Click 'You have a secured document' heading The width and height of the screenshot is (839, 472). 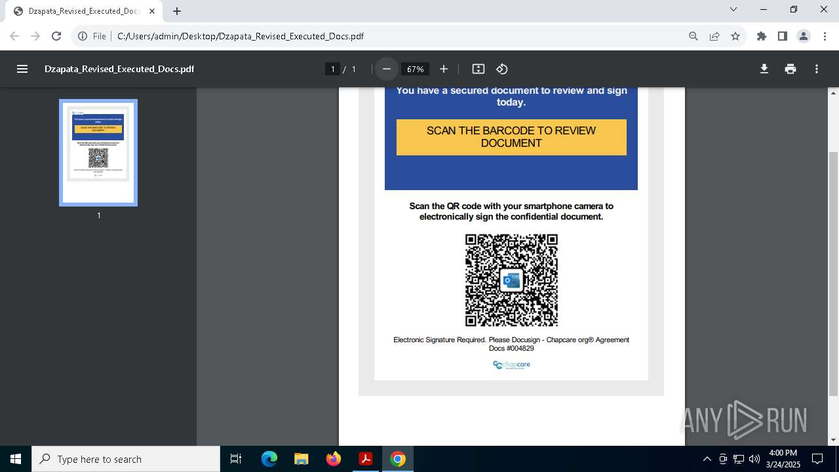(511, 96)
